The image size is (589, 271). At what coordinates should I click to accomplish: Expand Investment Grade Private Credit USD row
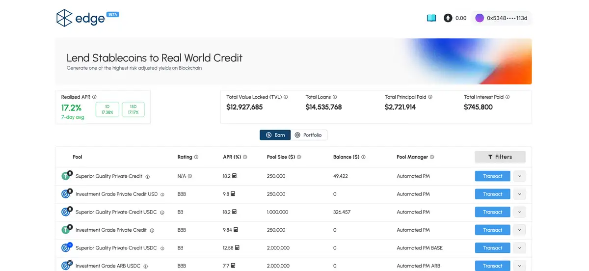click(519, 194)
